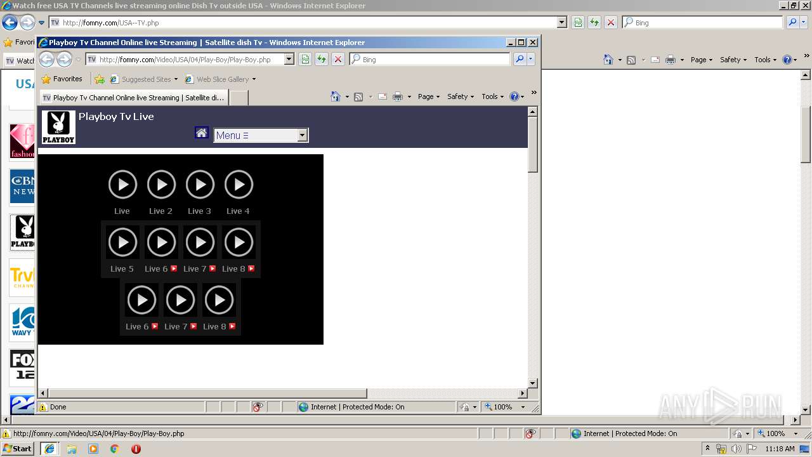Click Travel Channel thumbnail in sidebar
The image size is (812, 457).
[22, 277]
